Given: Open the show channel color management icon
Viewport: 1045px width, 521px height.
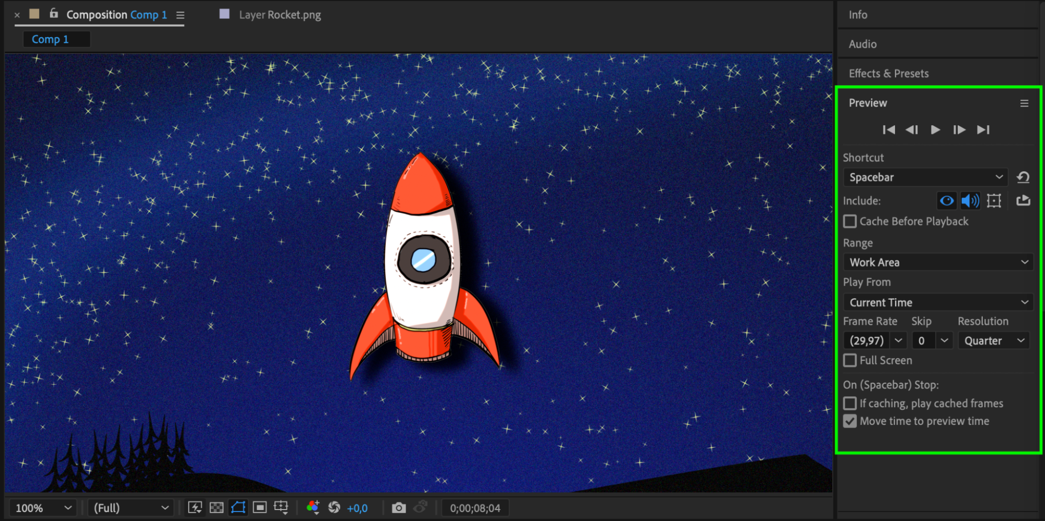Looking at the screenshot, I should pos(313,507).
